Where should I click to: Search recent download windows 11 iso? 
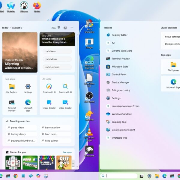[123, 106]
